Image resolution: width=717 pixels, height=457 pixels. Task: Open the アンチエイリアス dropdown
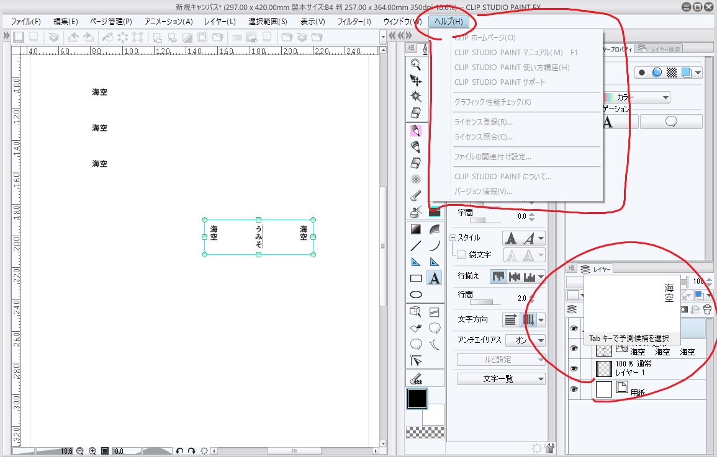coord(525,340)
